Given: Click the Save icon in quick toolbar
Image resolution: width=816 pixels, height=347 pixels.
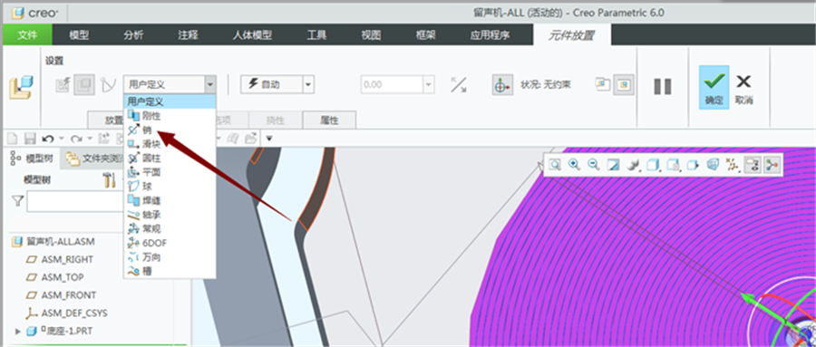Looking at the screenshot, I should point(30,139).
